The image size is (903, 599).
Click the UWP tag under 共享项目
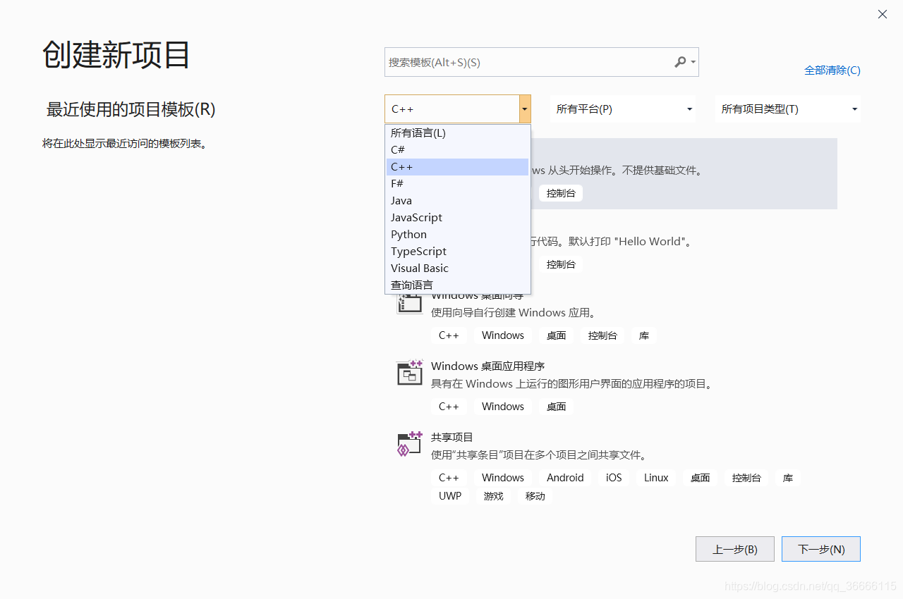pyautogui.click(x=450, y=496)
